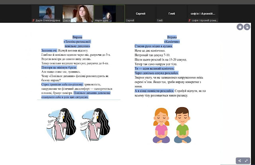The image size is (255, 165).
Task: Click the meditating girl illustration
Action: [161, 126]
